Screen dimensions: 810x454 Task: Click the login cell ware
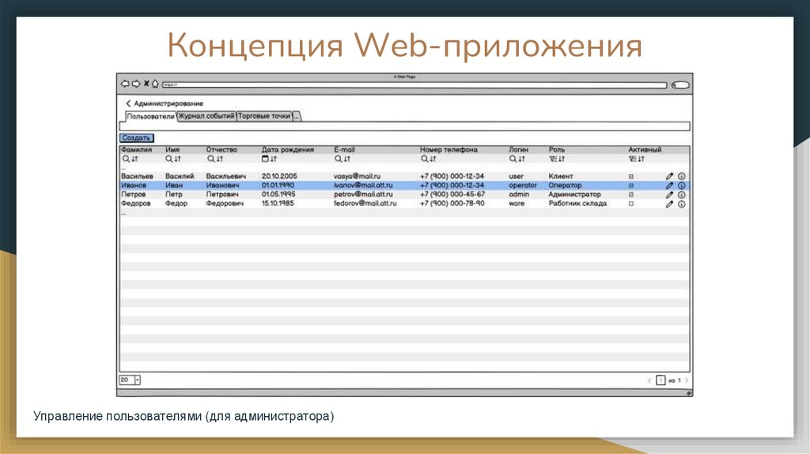click(517, 203)
